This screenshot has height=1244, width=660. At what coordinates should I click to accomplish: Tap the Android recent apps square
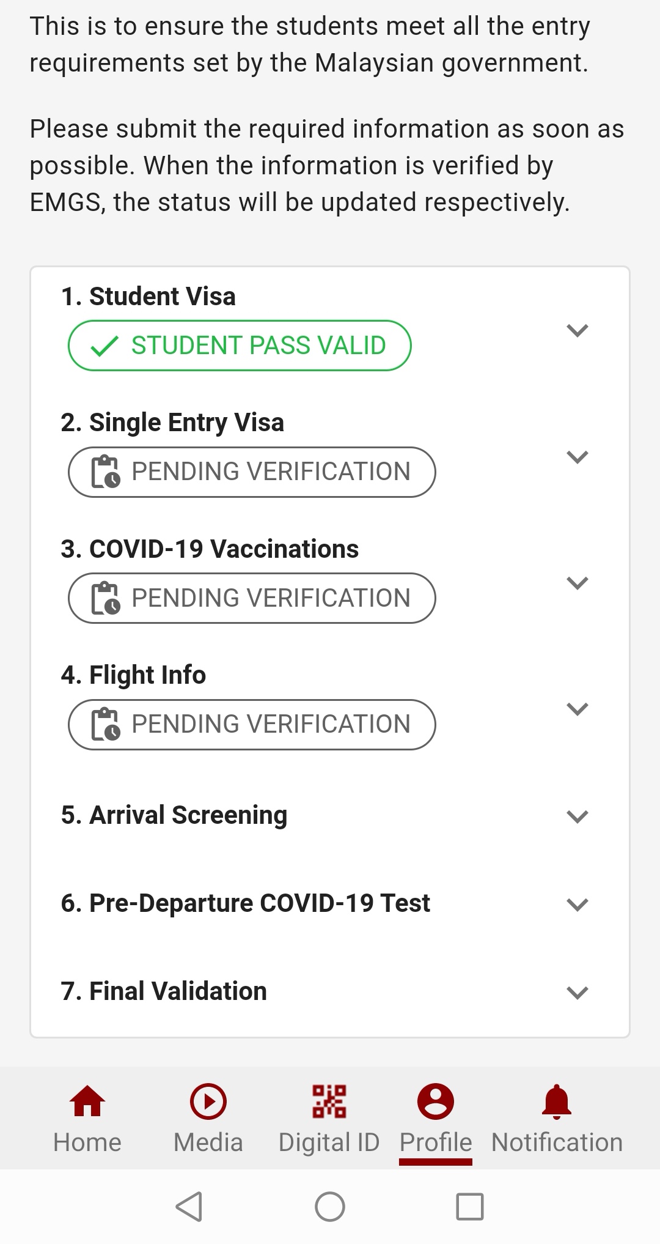click(470, 1207)
